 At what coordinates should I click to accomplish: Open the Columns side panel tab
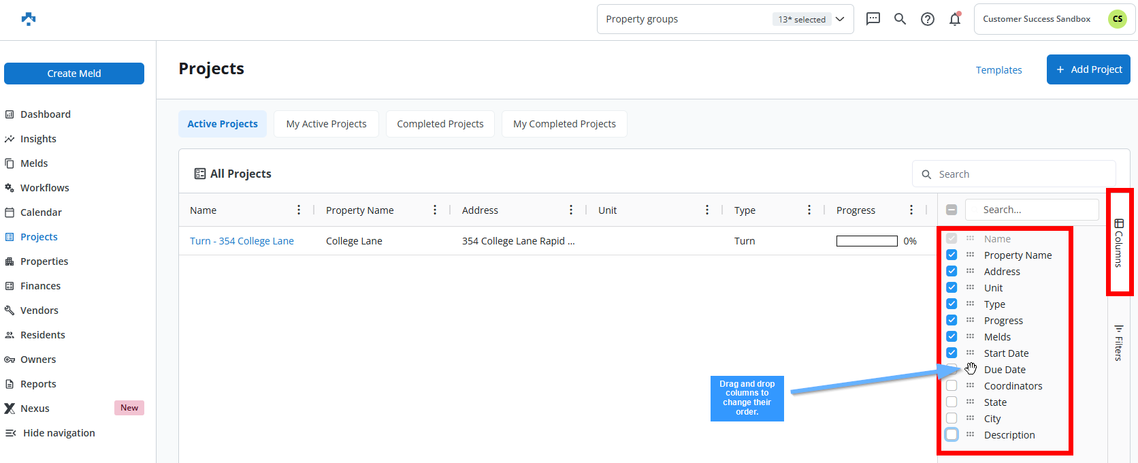point(1118,242)
